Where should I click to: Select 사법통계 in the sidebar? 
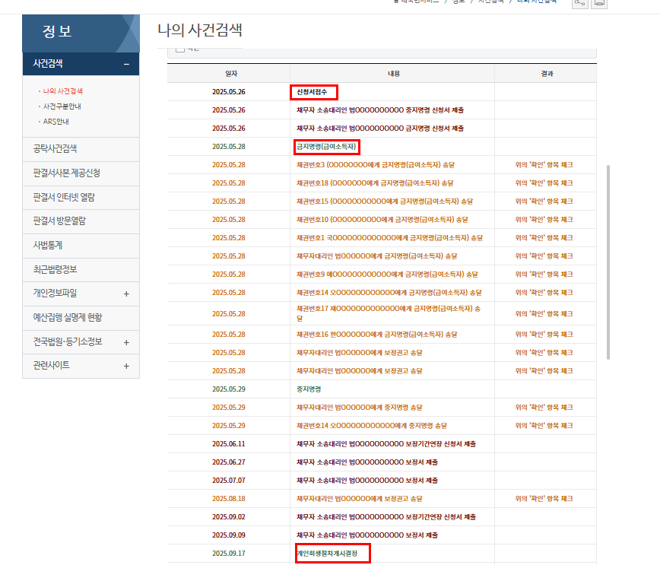48,246
